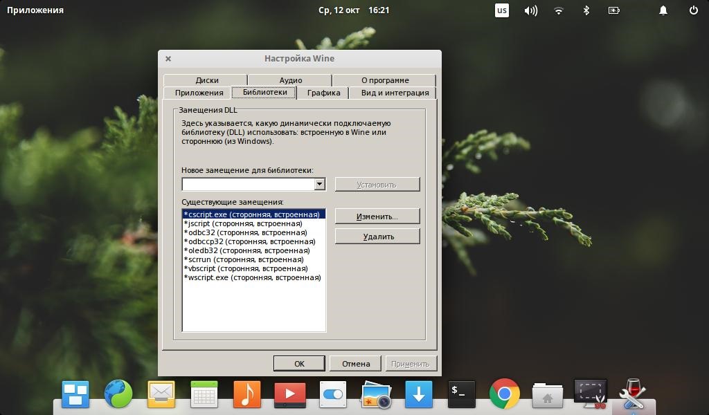Click the Wine configuration dock icon

tap(633, 394)
